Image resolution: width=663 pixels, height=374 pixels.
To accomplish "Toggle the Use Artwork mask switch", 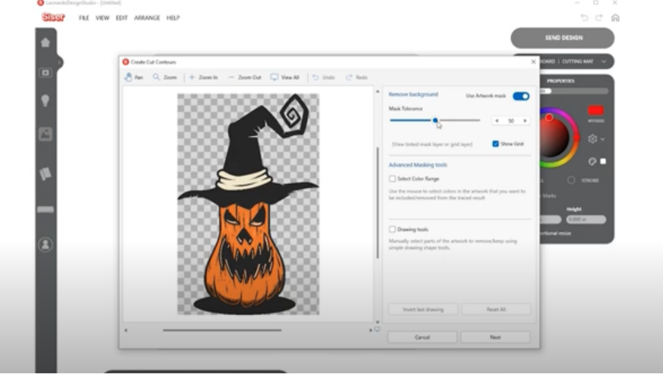I will click(521, 95).
